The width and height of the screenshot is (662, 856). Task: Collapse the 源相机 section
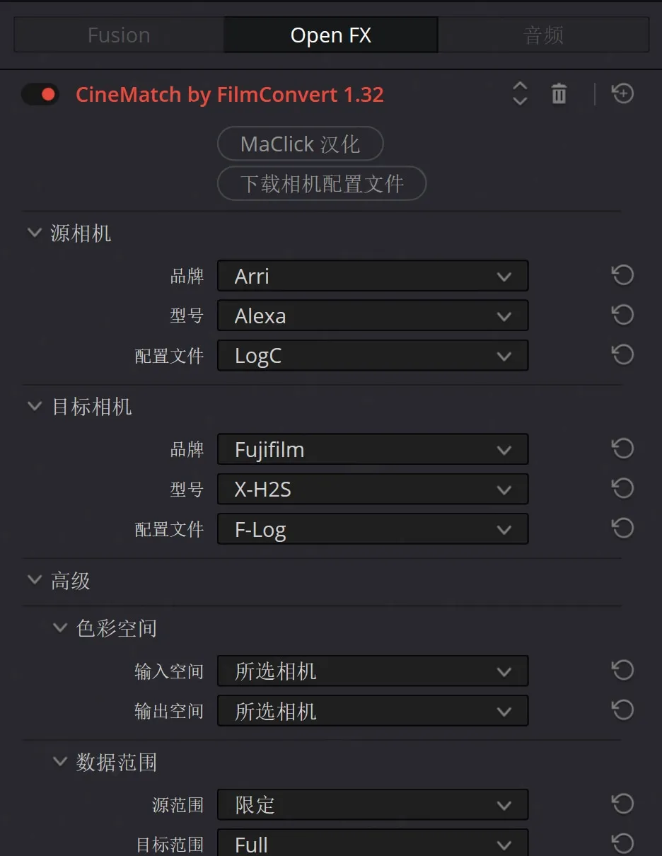pyautogui.click(x=34, y=233)
